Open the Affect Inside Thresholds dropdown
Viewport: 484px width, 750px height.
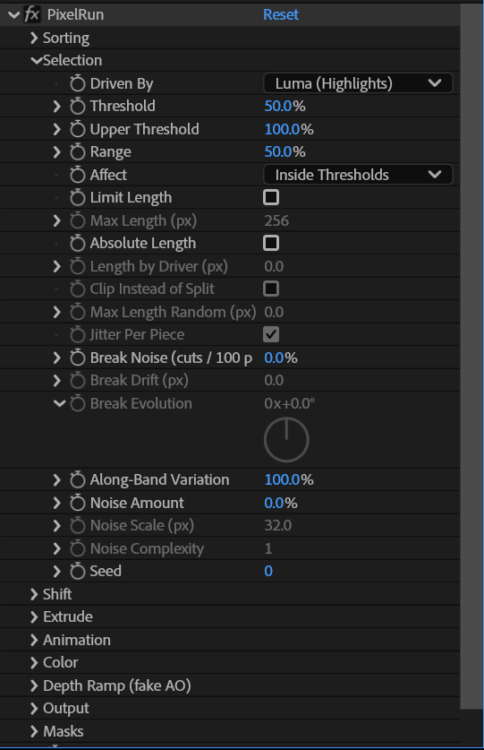358,175
